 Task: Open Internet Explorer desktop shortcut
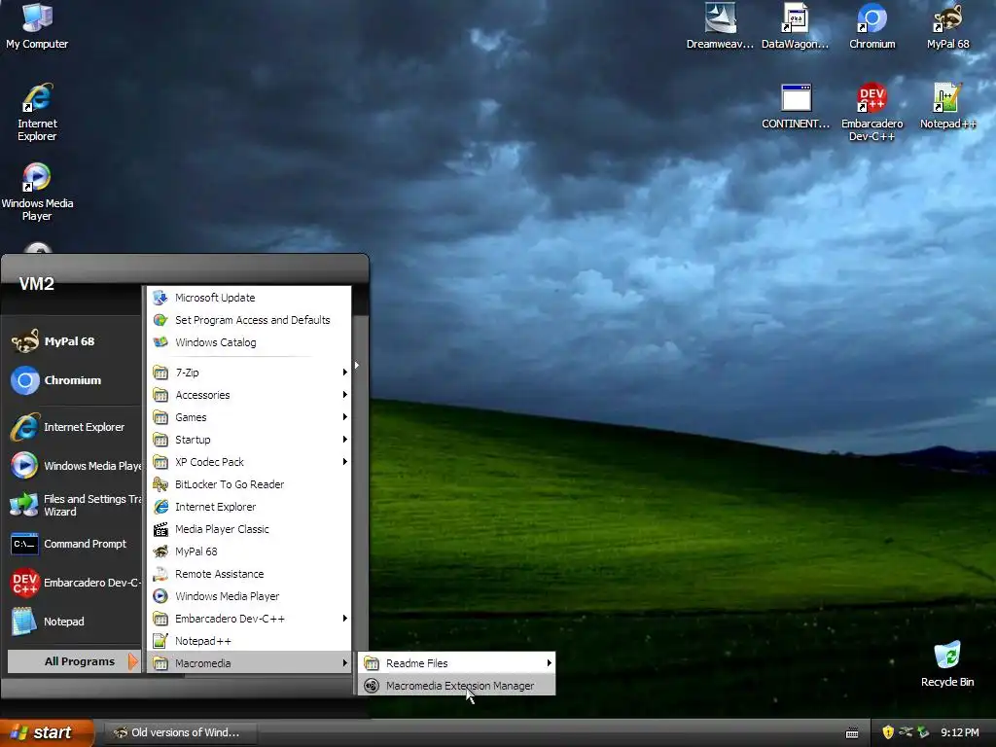[x=37, y=113]
